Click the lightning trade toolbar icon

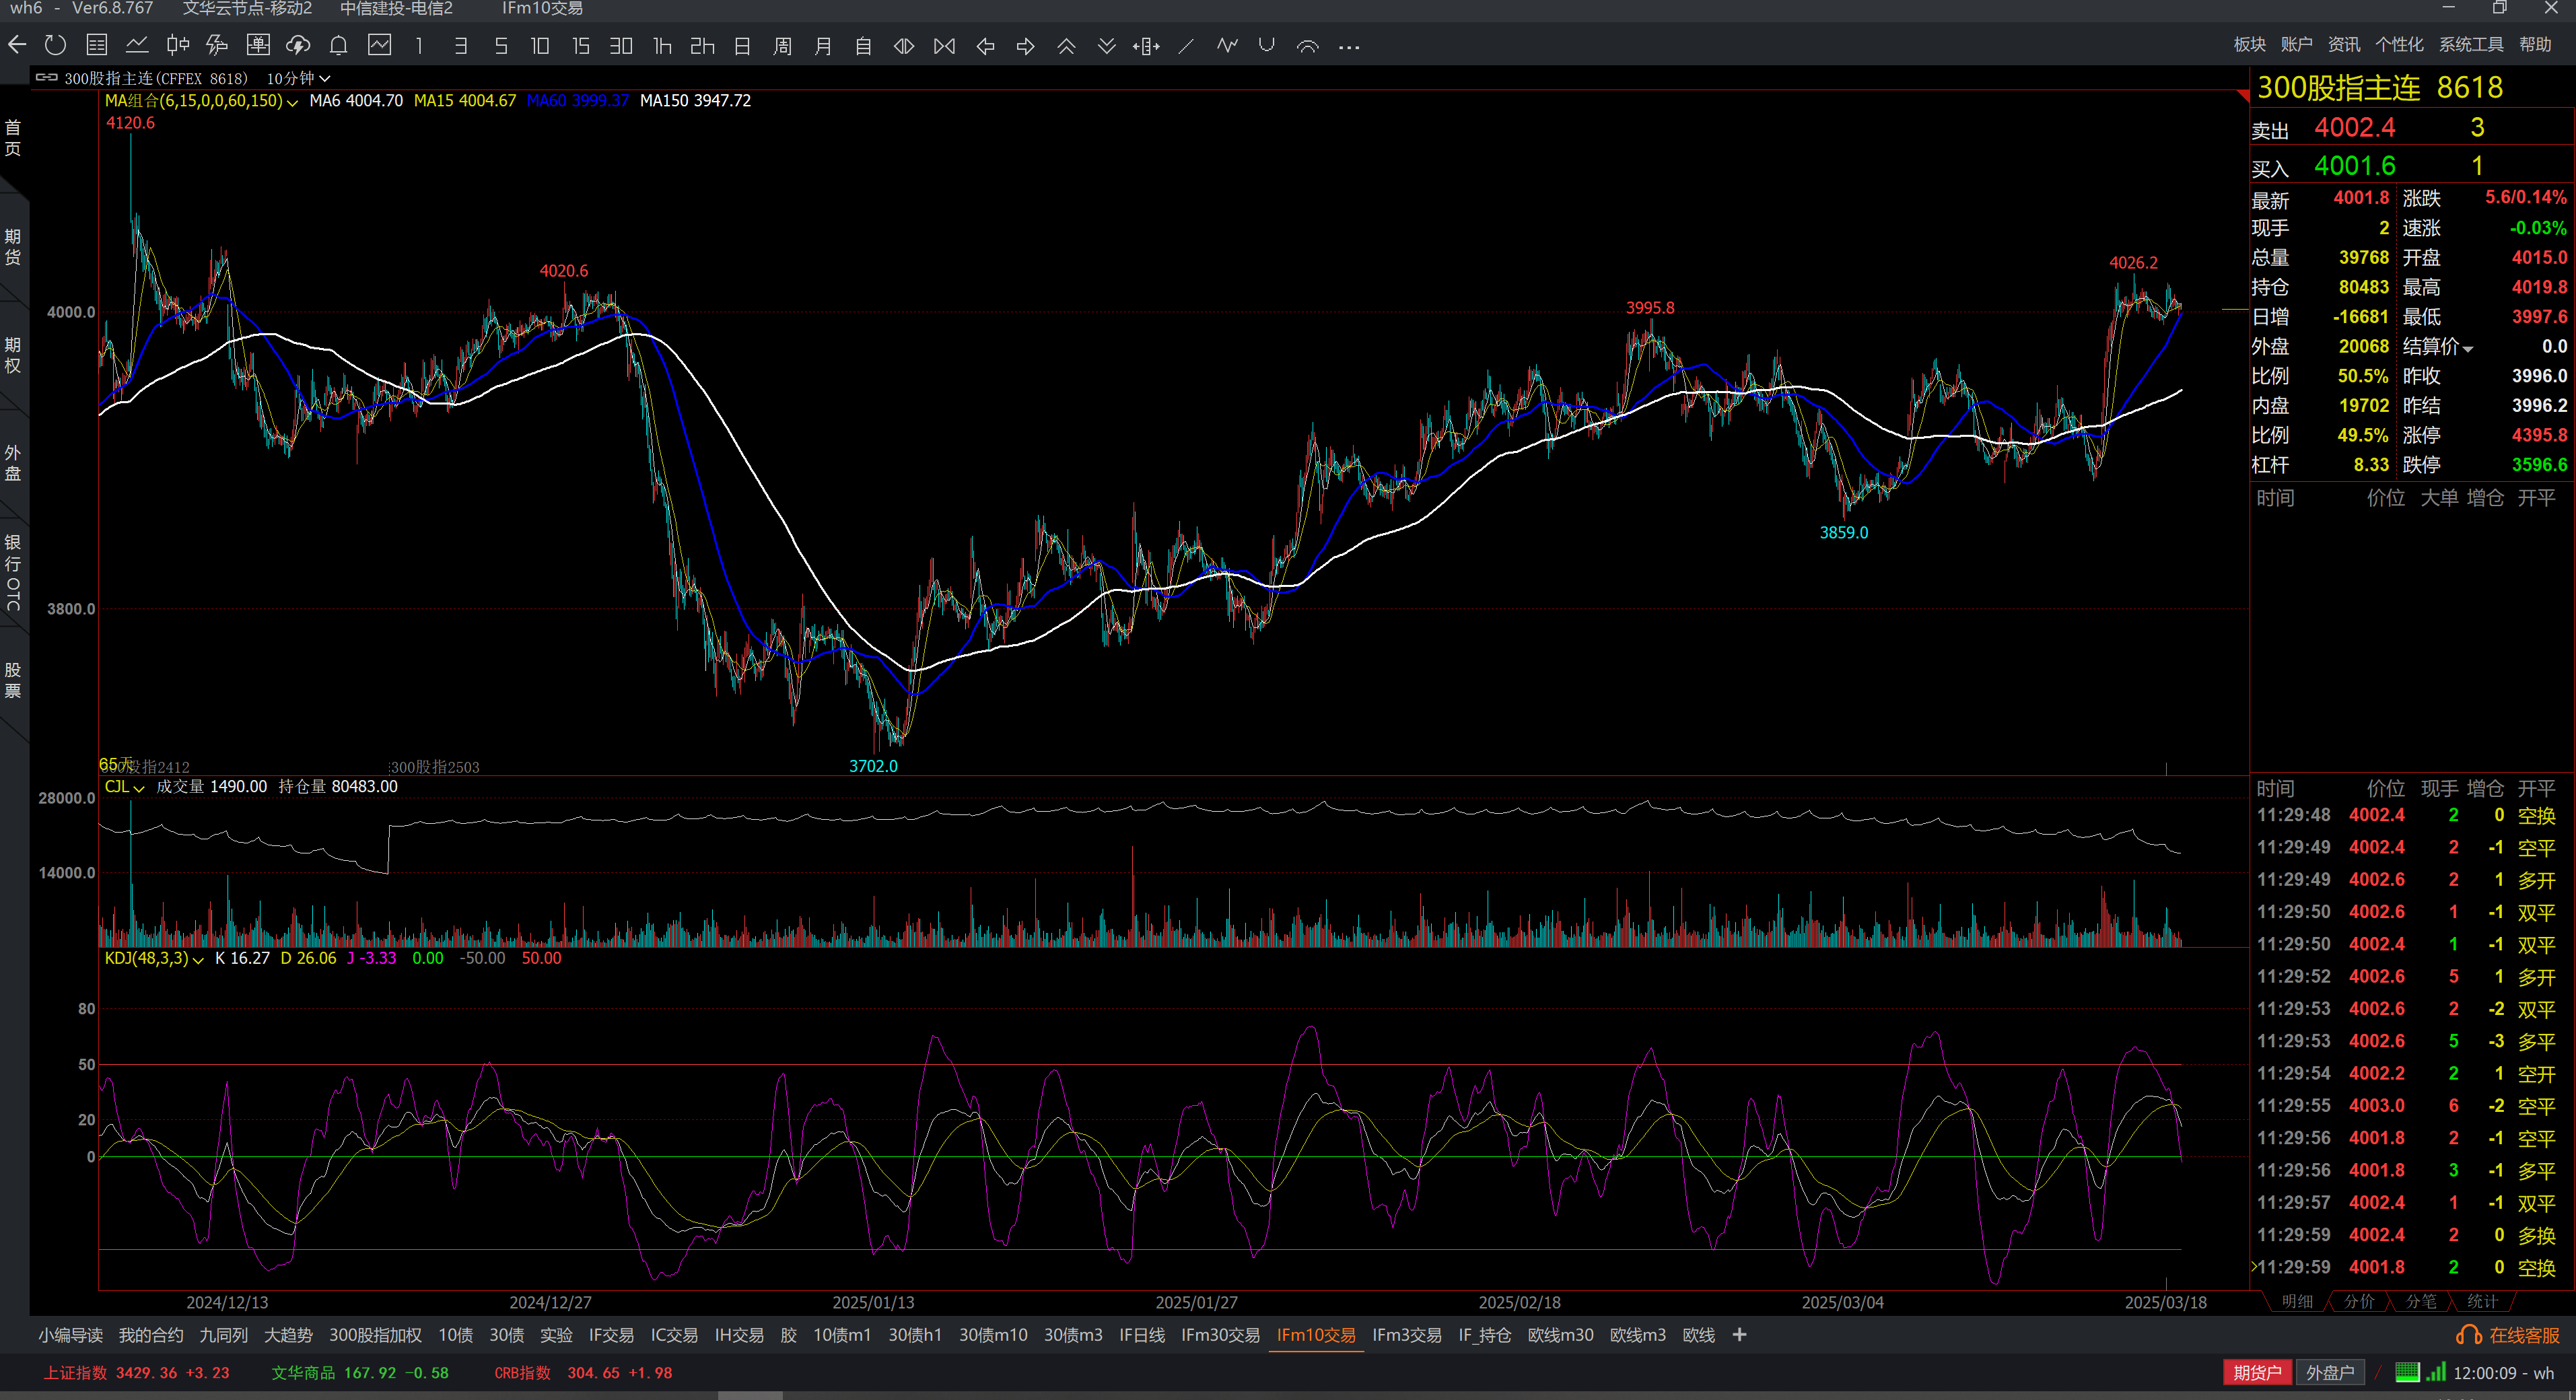tap(217, 45)
